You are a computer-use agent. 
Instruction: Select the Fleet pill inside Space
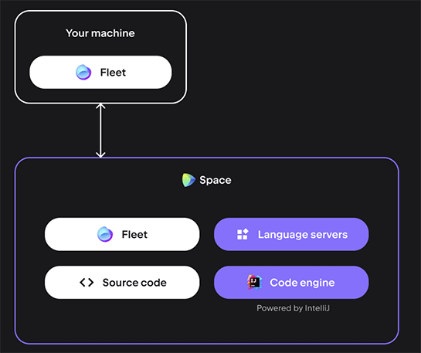(x=122, y=234)
